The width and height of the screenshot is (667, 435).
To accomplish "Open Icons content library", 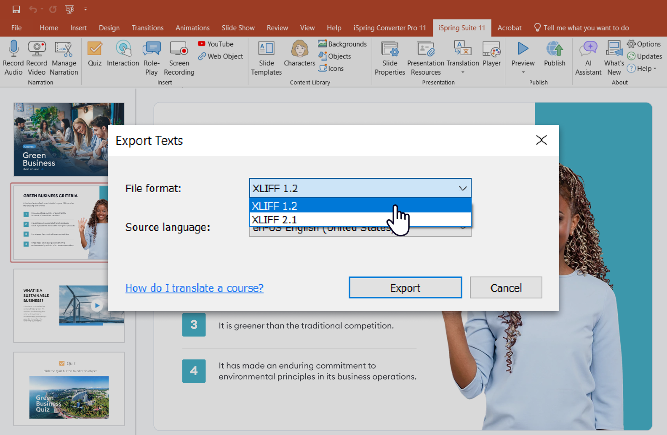I will (x=331, y=68).
